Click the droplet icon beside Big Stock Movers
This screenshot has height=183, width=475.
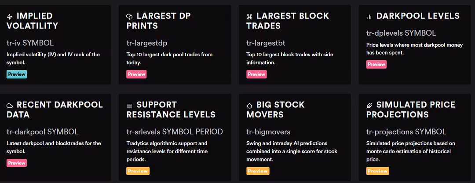click(x=249, y=106)
